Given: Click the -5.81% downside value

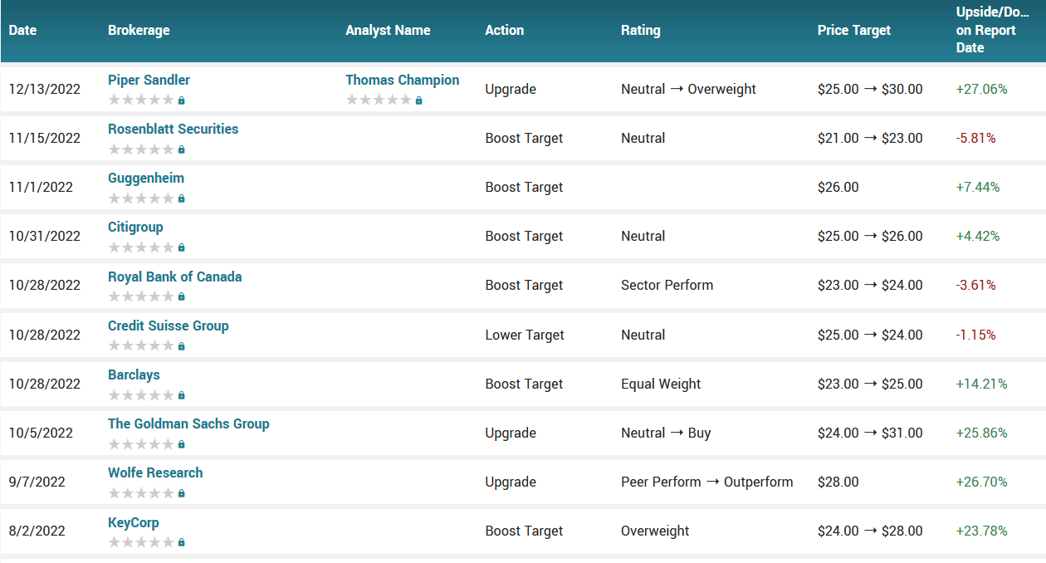Looking at the screenshot, I should tap(976, 138).
